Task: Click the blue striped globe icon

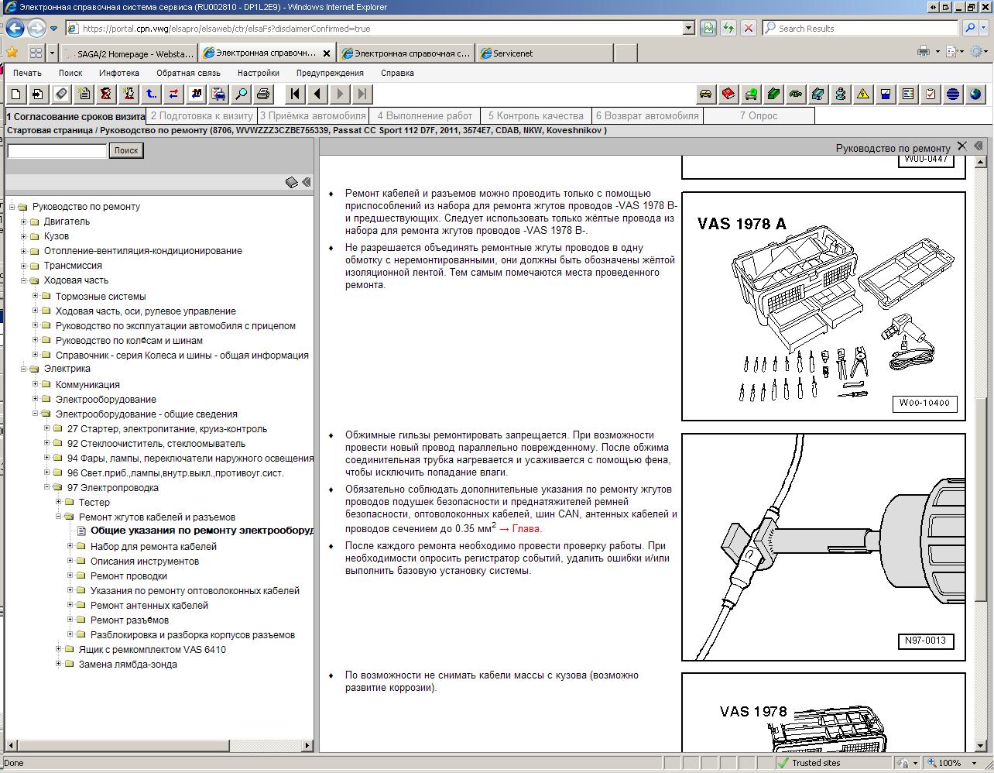Action: point(952,94)
